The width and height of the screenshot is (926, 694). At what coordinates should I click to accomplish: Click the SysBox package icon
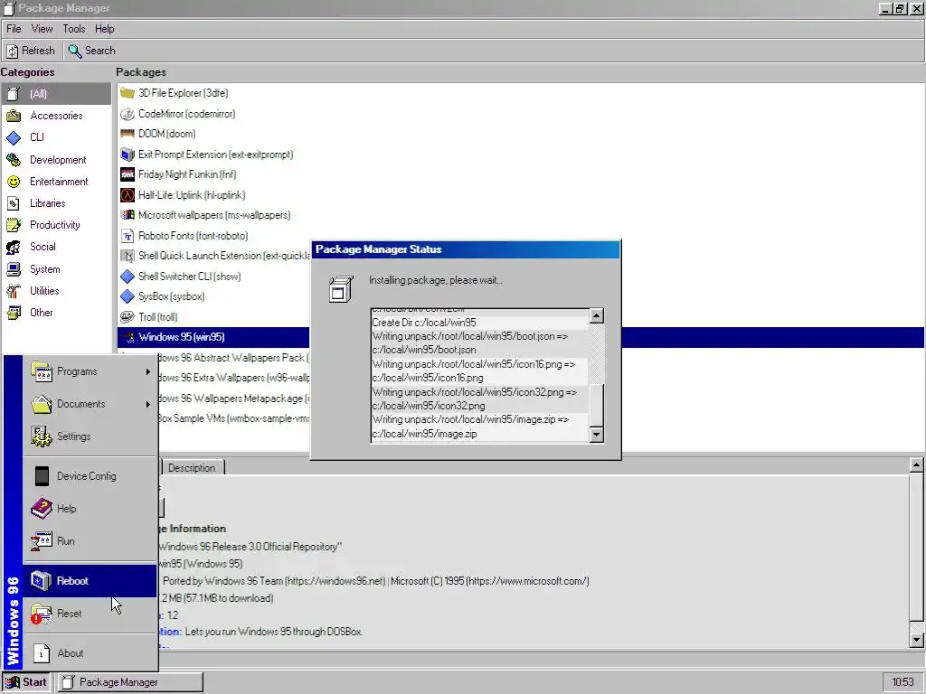click(127, 296)
